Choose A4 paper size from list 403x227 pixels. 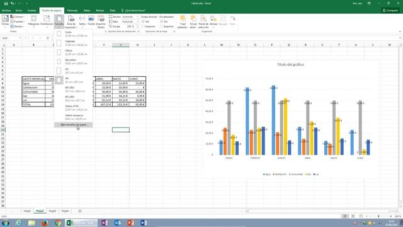pyautogui.click(x=73, y=80)
